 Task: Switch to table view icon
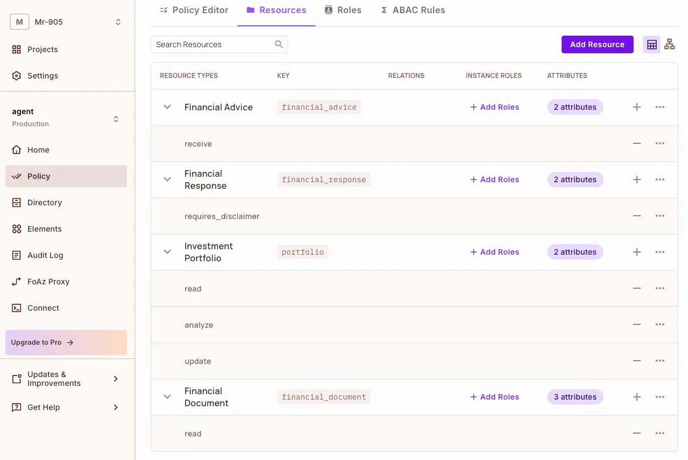click(x=652, y=45)
